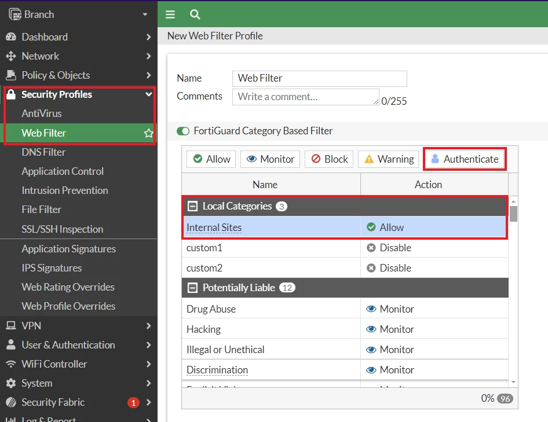
Task: Select the Hacking category
Action: click(x=345, y=329)
